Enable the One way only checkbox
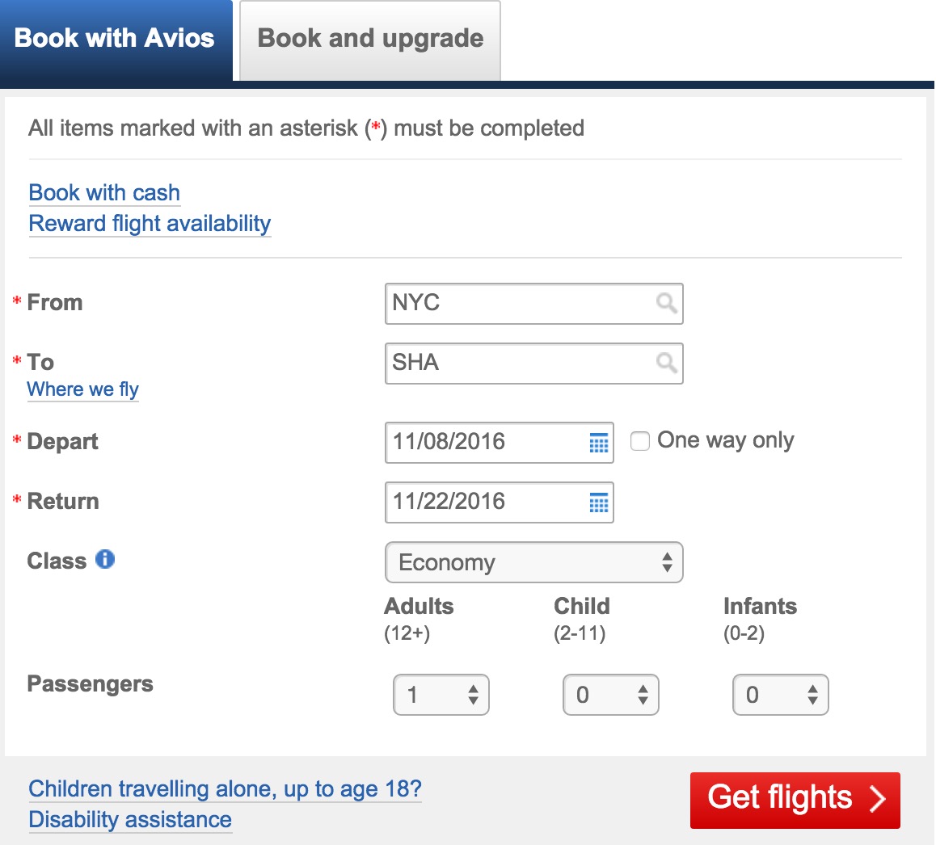The image size is (936, 845). point(640,441)
